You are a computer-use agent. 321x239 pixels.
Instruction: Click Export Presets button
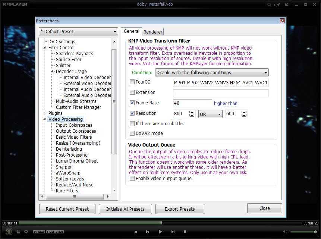click(x=180, y=209)
